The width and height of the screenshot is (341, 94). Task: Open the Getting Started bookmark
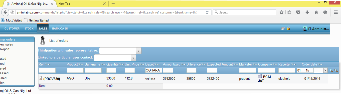(x=39, y=20)
